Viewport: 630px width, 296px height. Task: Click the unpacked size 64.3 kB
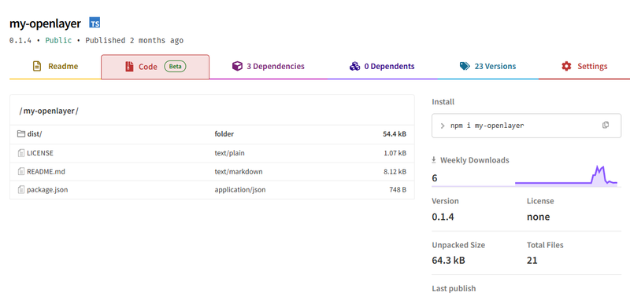(x=448, y=261)
